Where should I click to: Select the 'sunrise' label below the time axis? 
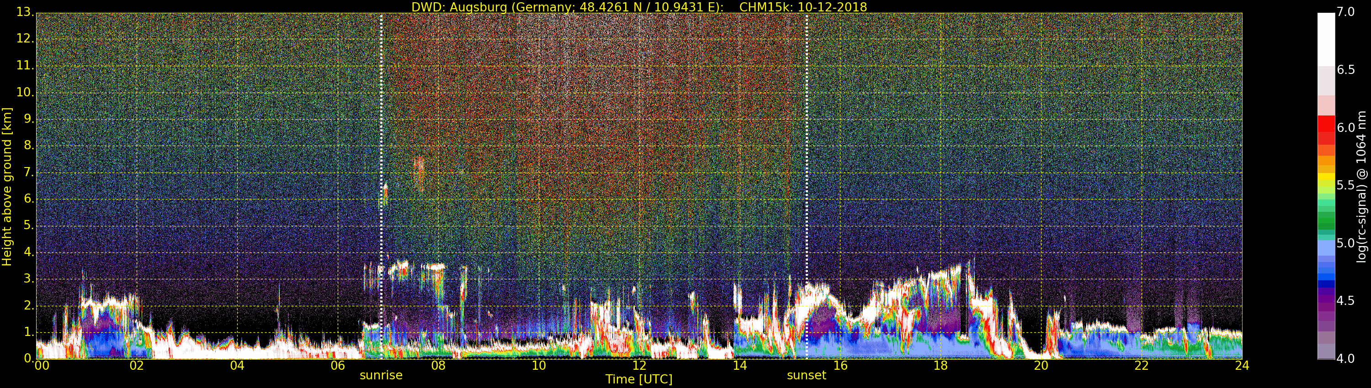point(381,375)
